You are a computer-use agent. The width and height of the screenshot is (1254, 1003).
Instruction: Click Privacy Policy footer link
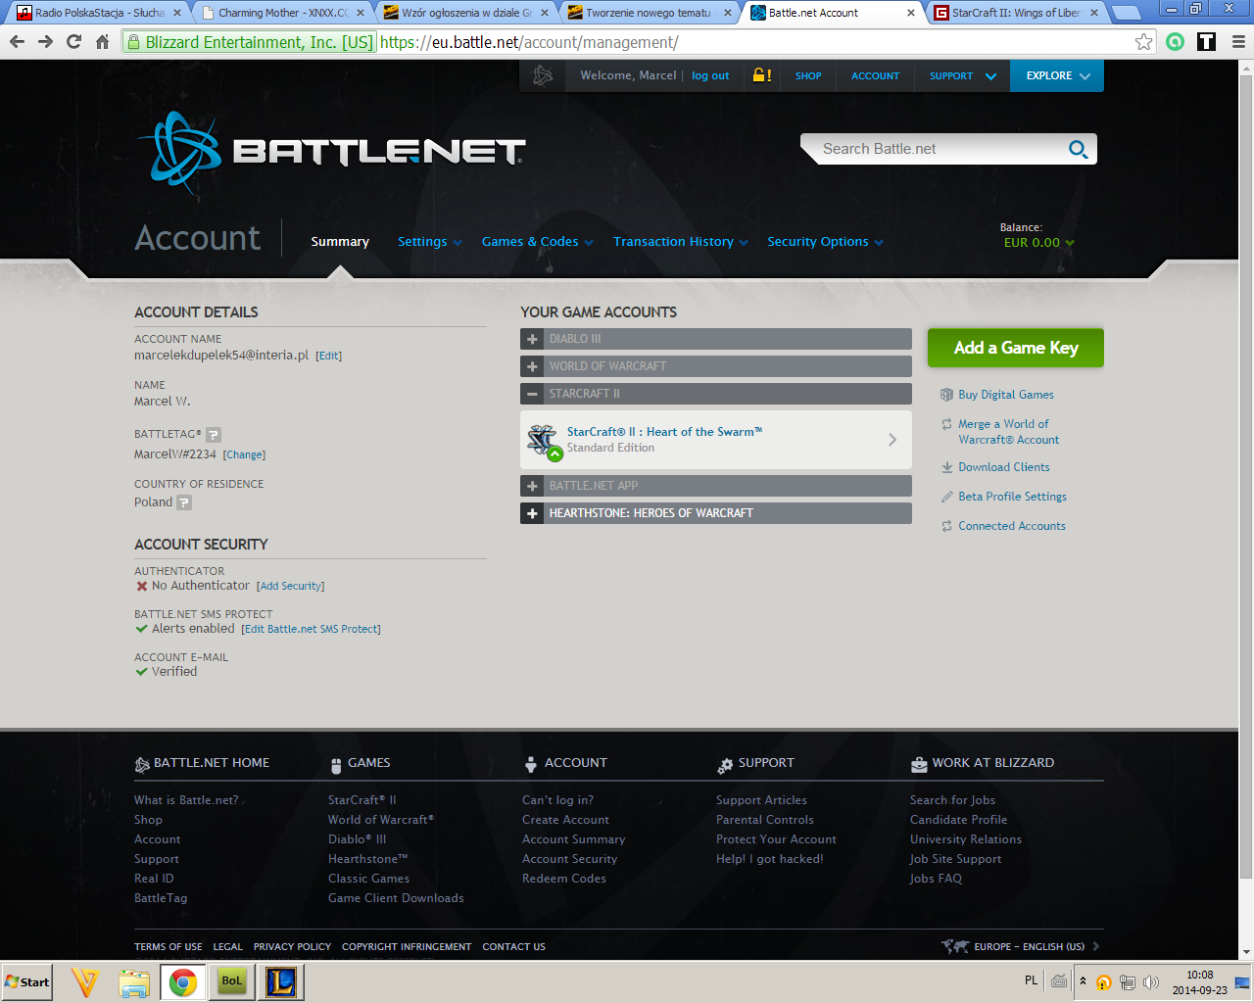click(292, 947)
